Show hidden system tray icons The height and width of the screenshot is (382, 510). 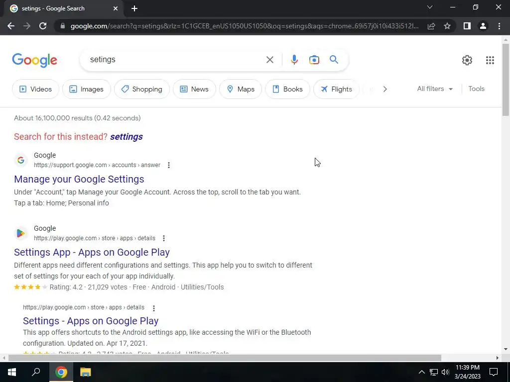point(421,372)
